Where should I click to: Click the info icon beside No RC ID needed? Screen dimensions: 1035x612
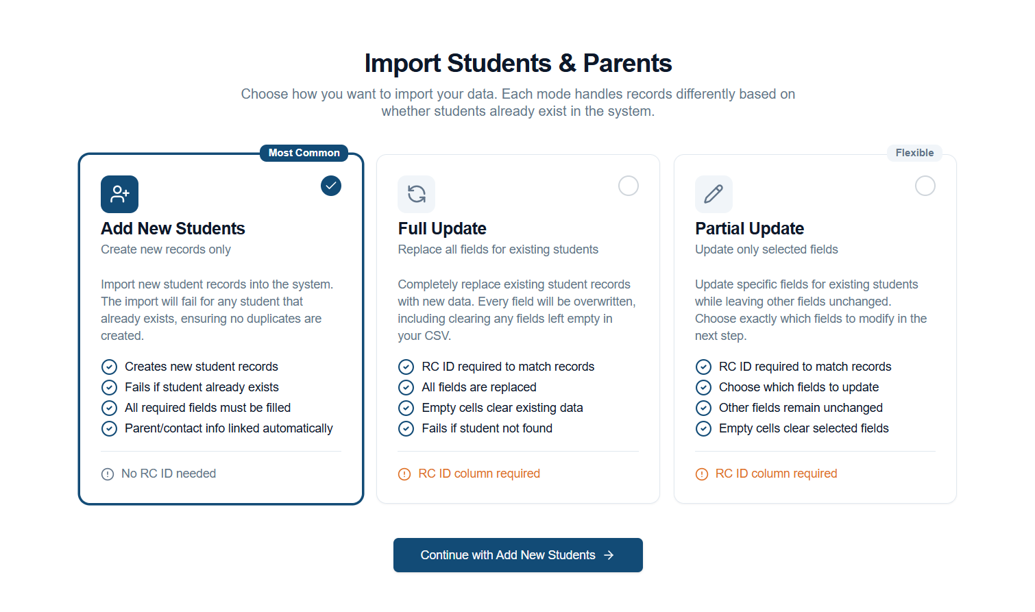tap(108, 474)
